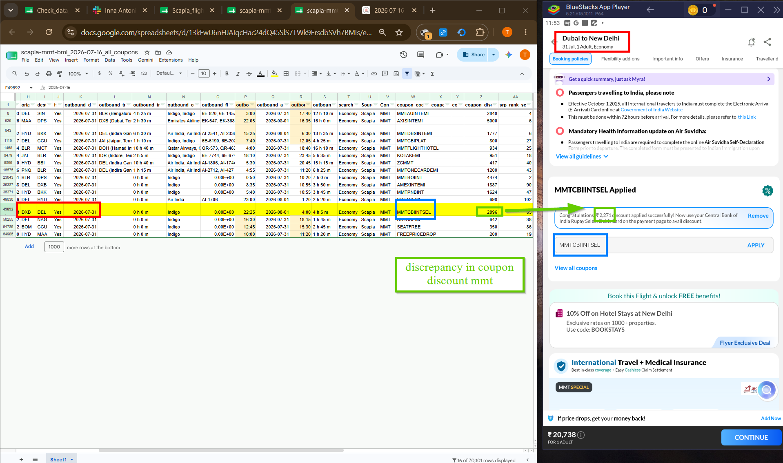Viewport: 783px width, 463px height.
Task: Print the spreadsheet using the printer icon
Action: click(49, 73)
